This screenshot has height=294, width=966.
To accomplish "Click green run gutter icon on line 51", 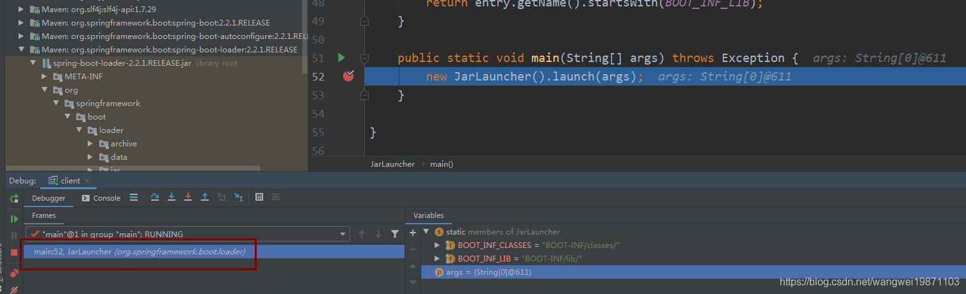I will pos(341,58).
